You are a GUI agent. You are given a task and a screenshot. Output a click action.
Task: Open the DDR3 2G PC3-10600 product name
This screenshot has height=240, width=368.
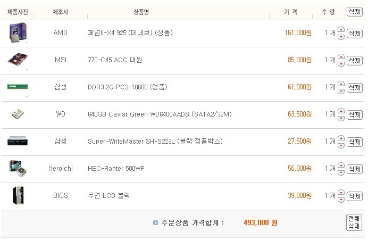(x=128, y=87)
